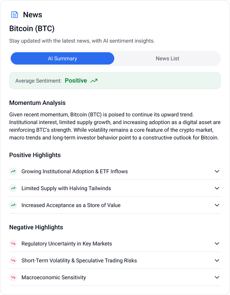Click green trend icon for Institutional Adoption
The image size is (230, 295).
pos(13,171)
